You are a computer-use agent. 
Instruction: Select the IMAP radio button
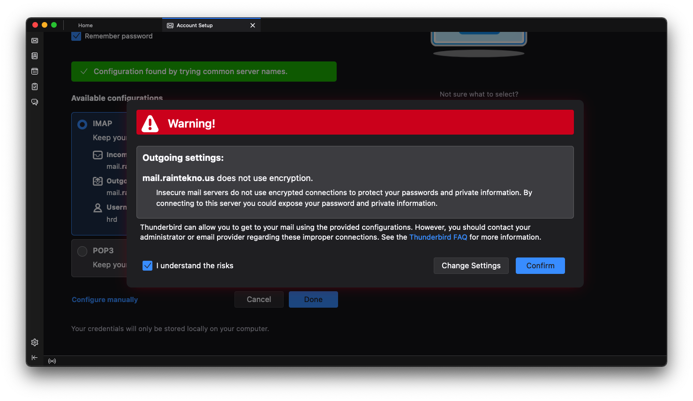[x=82, y=124]
